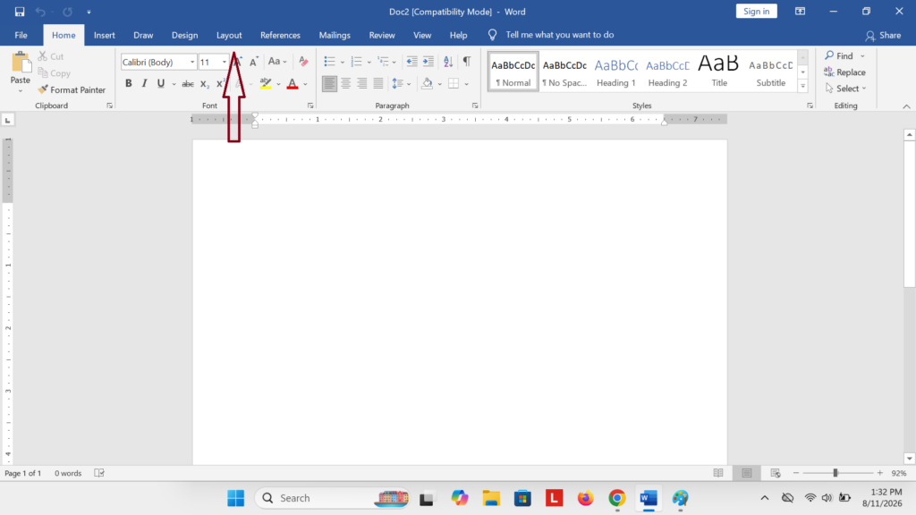Viewport: 916px width, 515px height.
Task: Align text to the left
Action: [329, 83]
